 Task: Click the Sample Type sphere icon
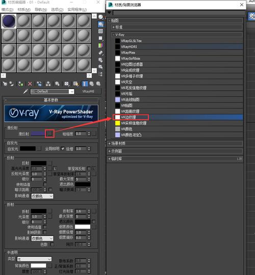pos(100,17)
